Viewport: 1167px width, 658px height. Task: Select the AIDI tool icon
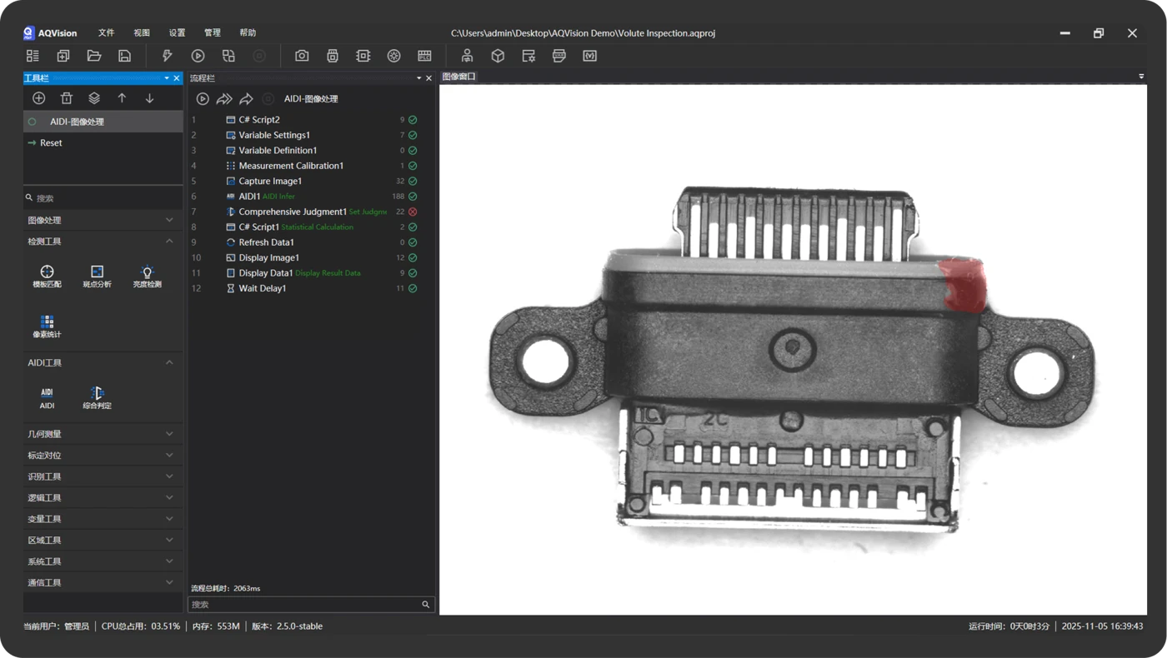tap(47, 397)
